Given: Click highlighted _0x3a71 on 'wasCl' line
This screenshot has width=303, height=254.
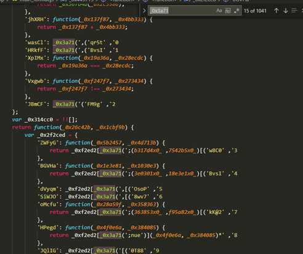Looking at the screenshot, I should coord(63,42).
